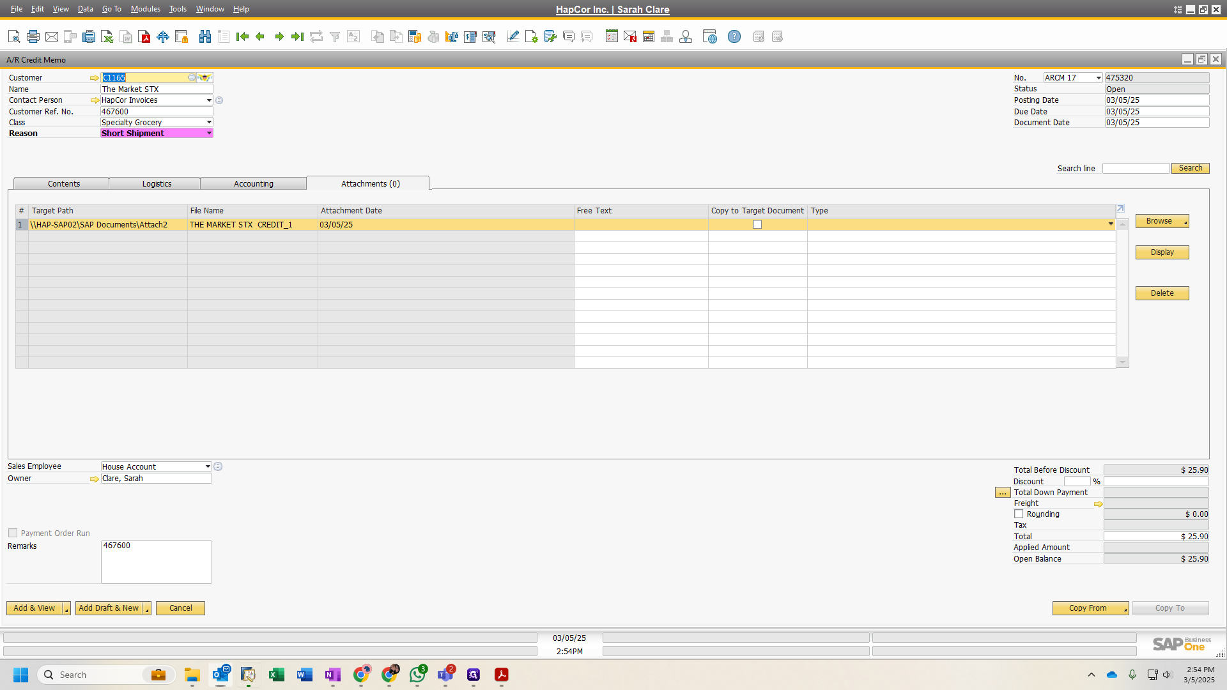
Task: Open the Copy From dropdown button
Action: point(1090,608)
